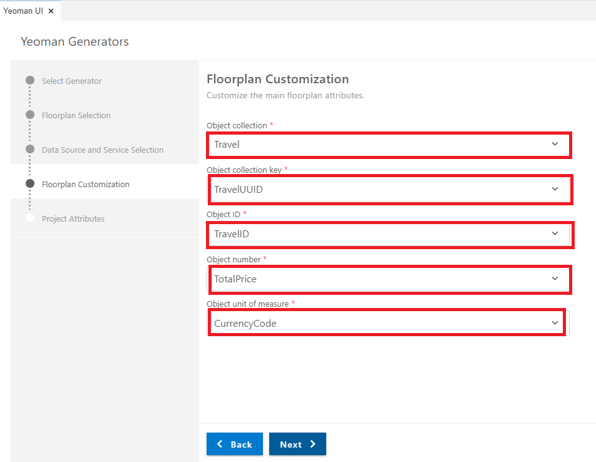596x462 pixels.
Task: Click the 'Customize the main floorplan attributes.' text
Action: [x=285, y=95]
